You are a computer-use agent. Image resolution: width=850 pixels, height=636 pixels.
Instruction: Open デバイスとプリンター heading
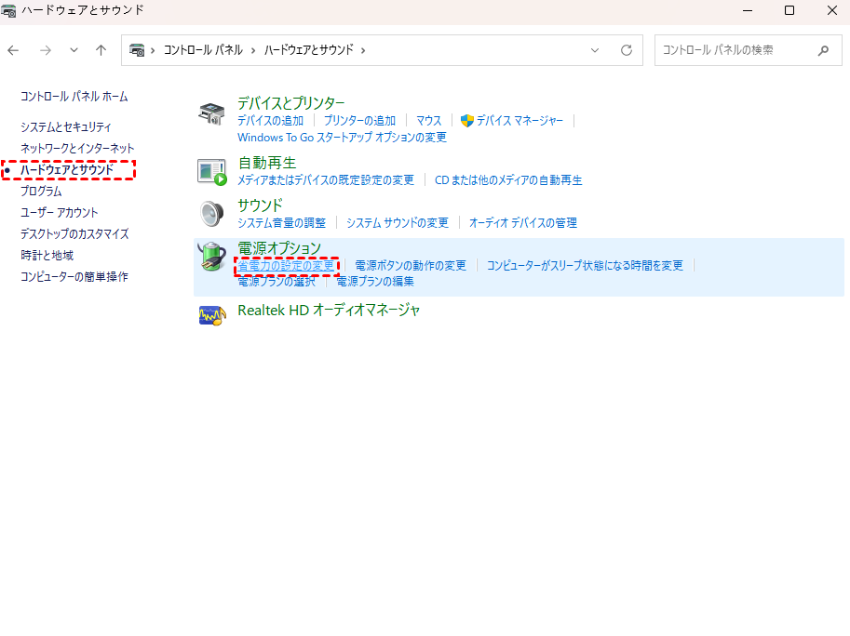[291, 103]
